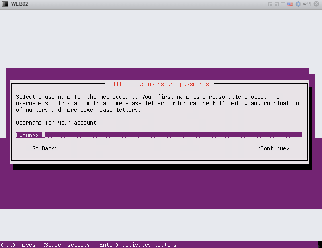Click the first window-layout icon in title bar
The image size is (322, 248).
tap(270, 4)
